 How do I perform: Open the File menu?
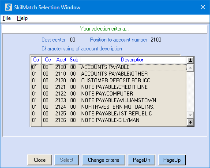[x=7, y=18]
